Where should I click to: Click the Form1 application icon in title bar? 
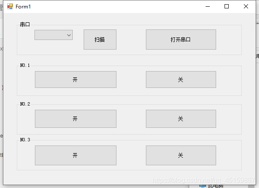click(10, 6)
